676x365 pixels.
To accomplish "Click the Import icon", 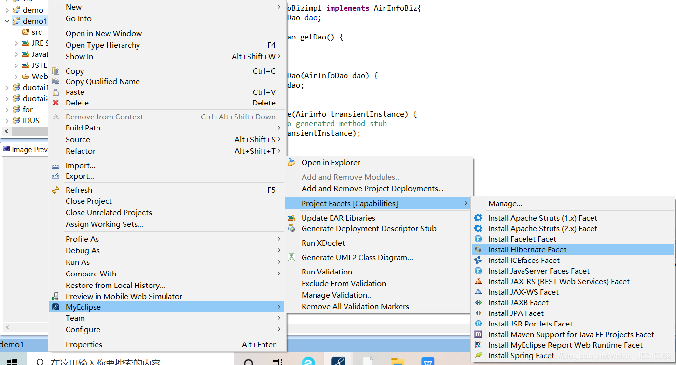I will [55, 165].
